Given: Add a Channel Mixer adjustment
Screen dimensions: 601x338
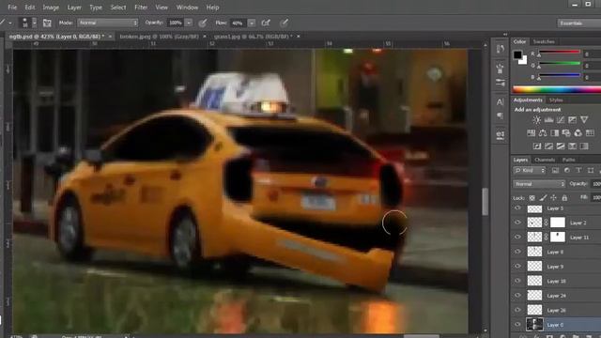Looking at the screenshot, I should coord(578,133).
